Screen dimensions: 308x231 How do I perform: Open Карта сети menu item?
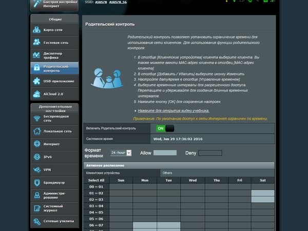coord(54,30)
